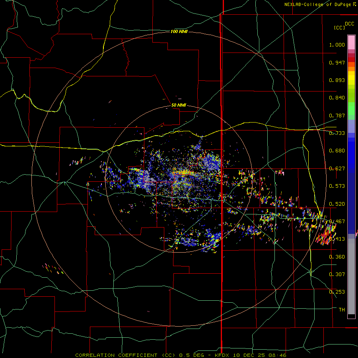Click the 0.893 colorbar value
The height and width of the screenshot is (358, 358).
(x=337, y=80)
